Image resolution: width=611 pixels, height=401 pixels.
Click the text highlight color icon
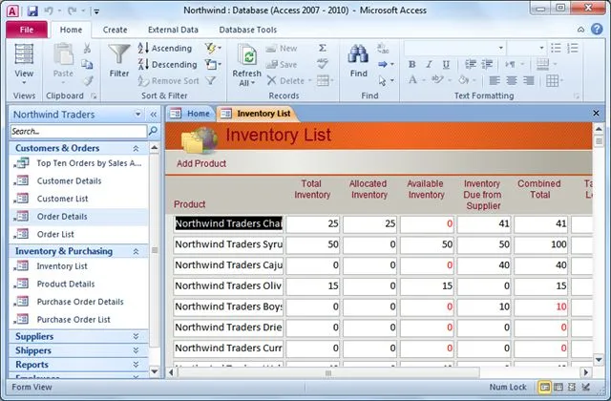(x=437, y=80)
